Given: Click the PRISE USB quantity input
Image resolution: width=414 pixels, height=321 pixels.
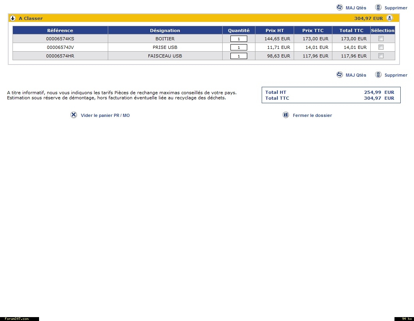Looking at the screenshot, I should tap(239, 47).
